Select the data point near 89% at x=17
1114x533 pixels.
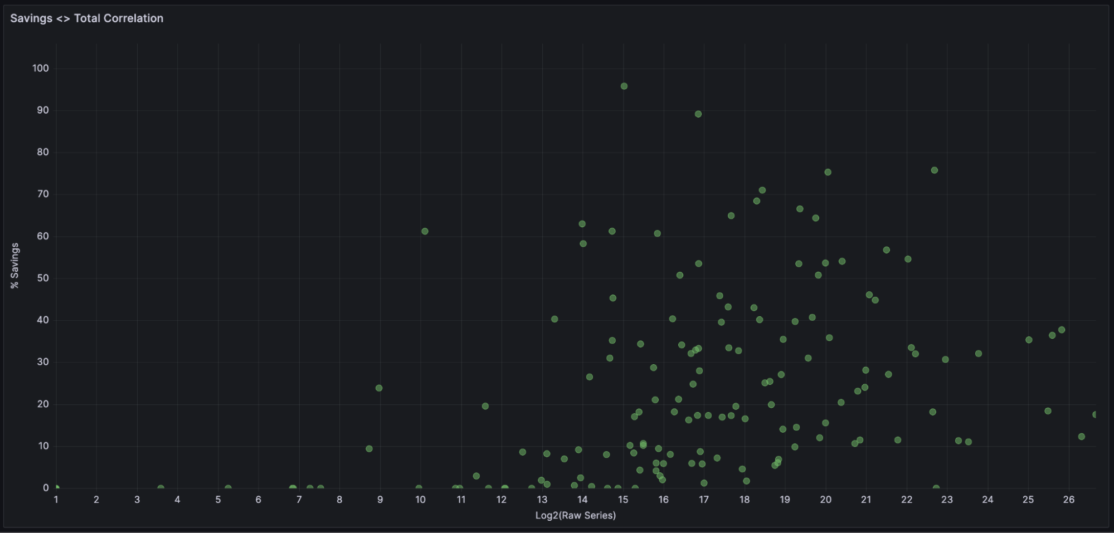(698, 114)
